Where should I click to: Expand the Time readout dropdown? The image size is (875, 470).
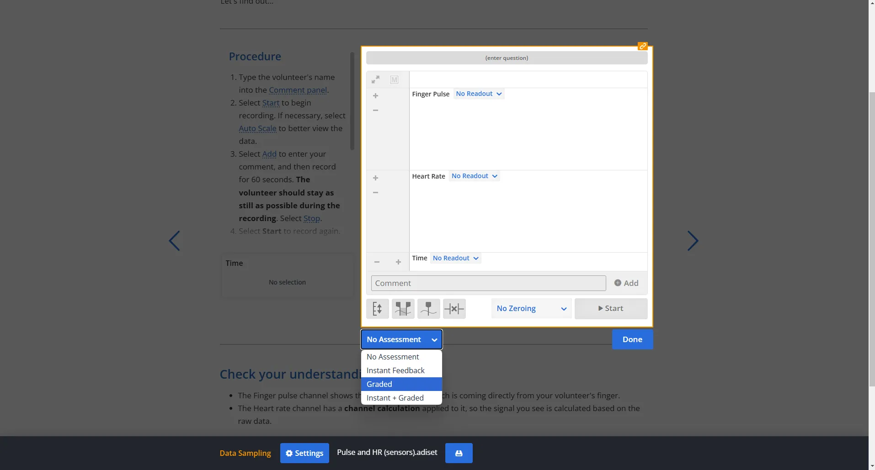pos(455,258)
